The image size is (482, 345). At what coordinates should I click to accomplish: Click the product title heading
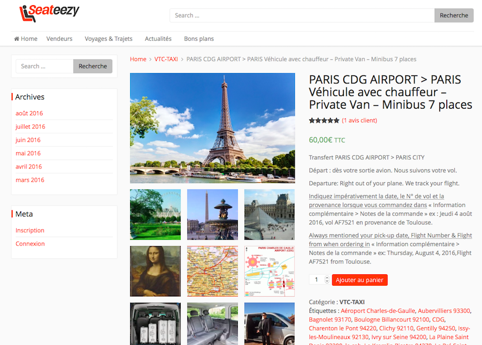click(390, 92)
